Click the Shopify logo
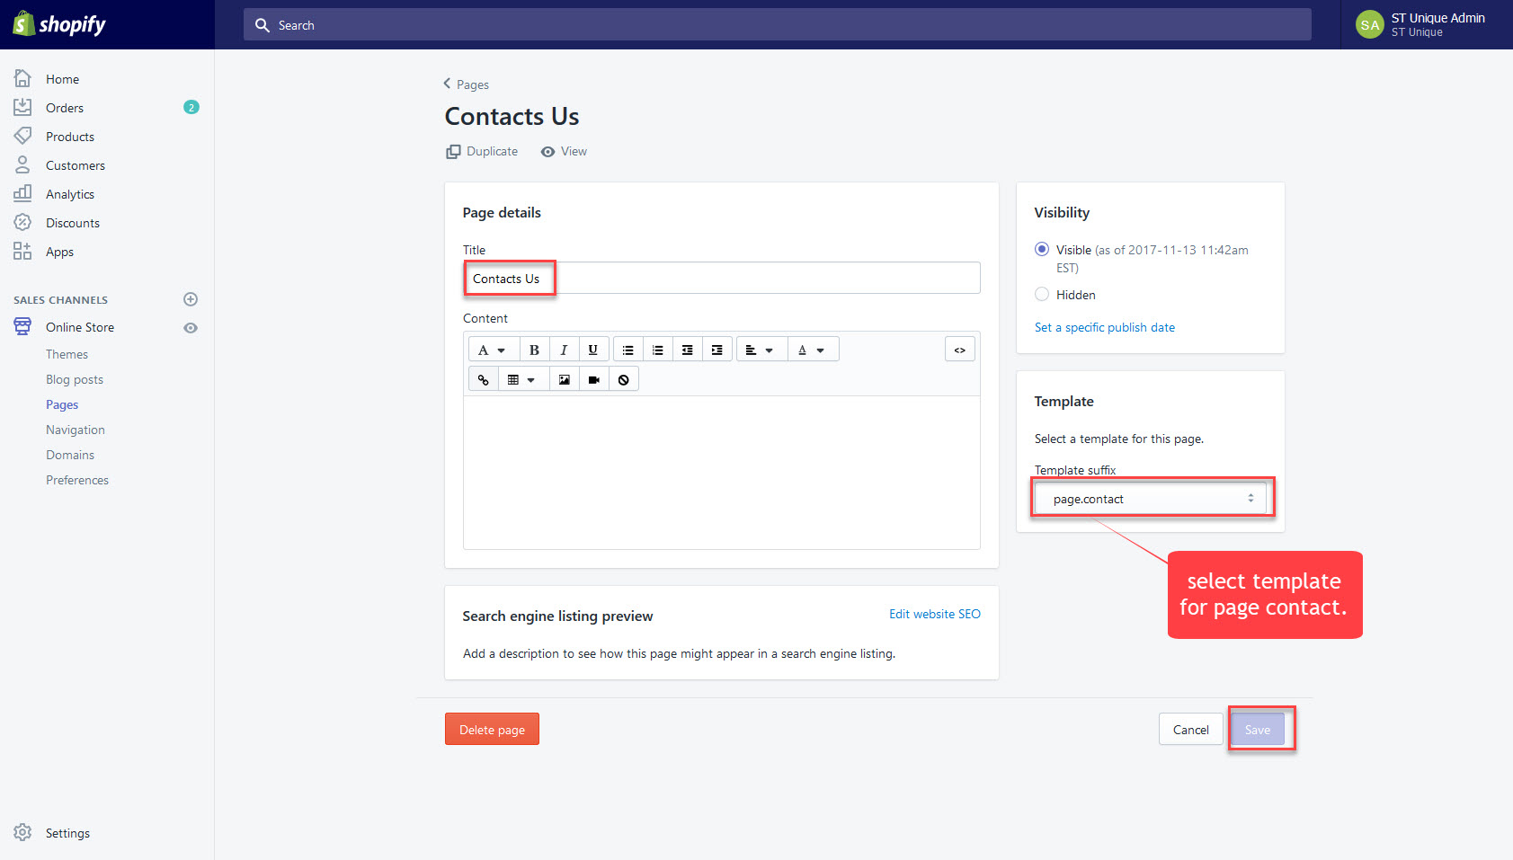The height and width of the screenshot is (860, 1513). point(59,24)
